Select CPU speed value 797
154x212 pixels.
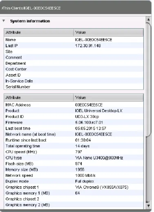78,152
